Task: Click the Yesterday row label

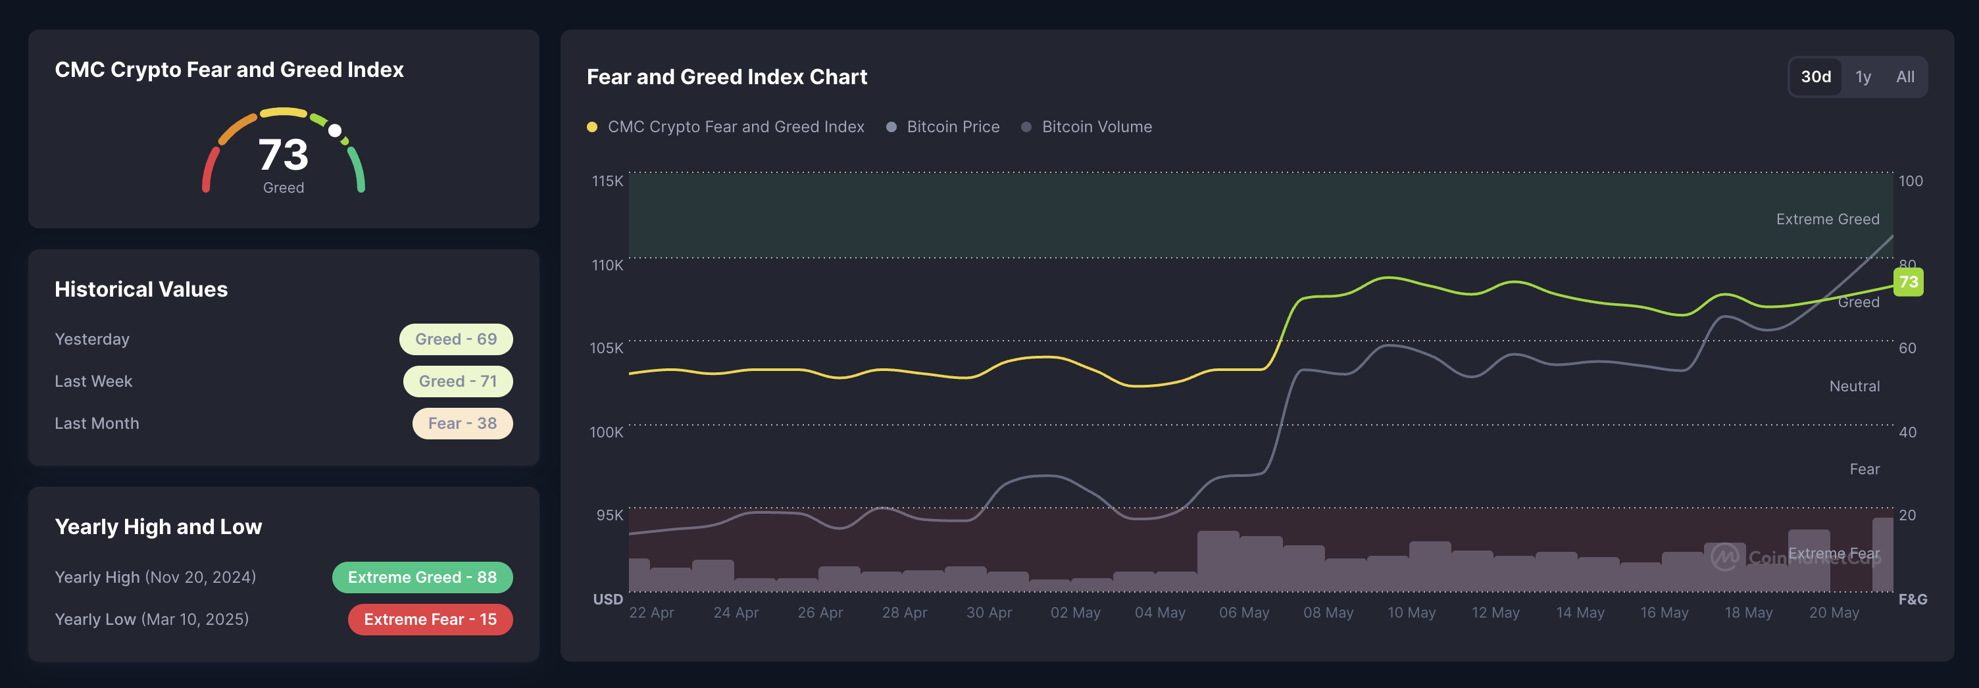Action: tap(92, 339)
